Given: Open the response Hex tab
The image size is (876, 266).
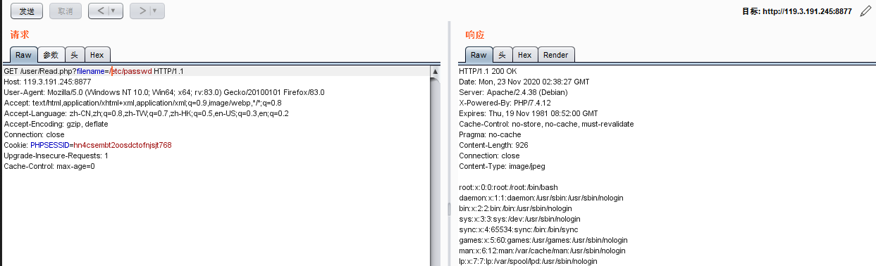Looking at the screenshot, I should [524, 55].
